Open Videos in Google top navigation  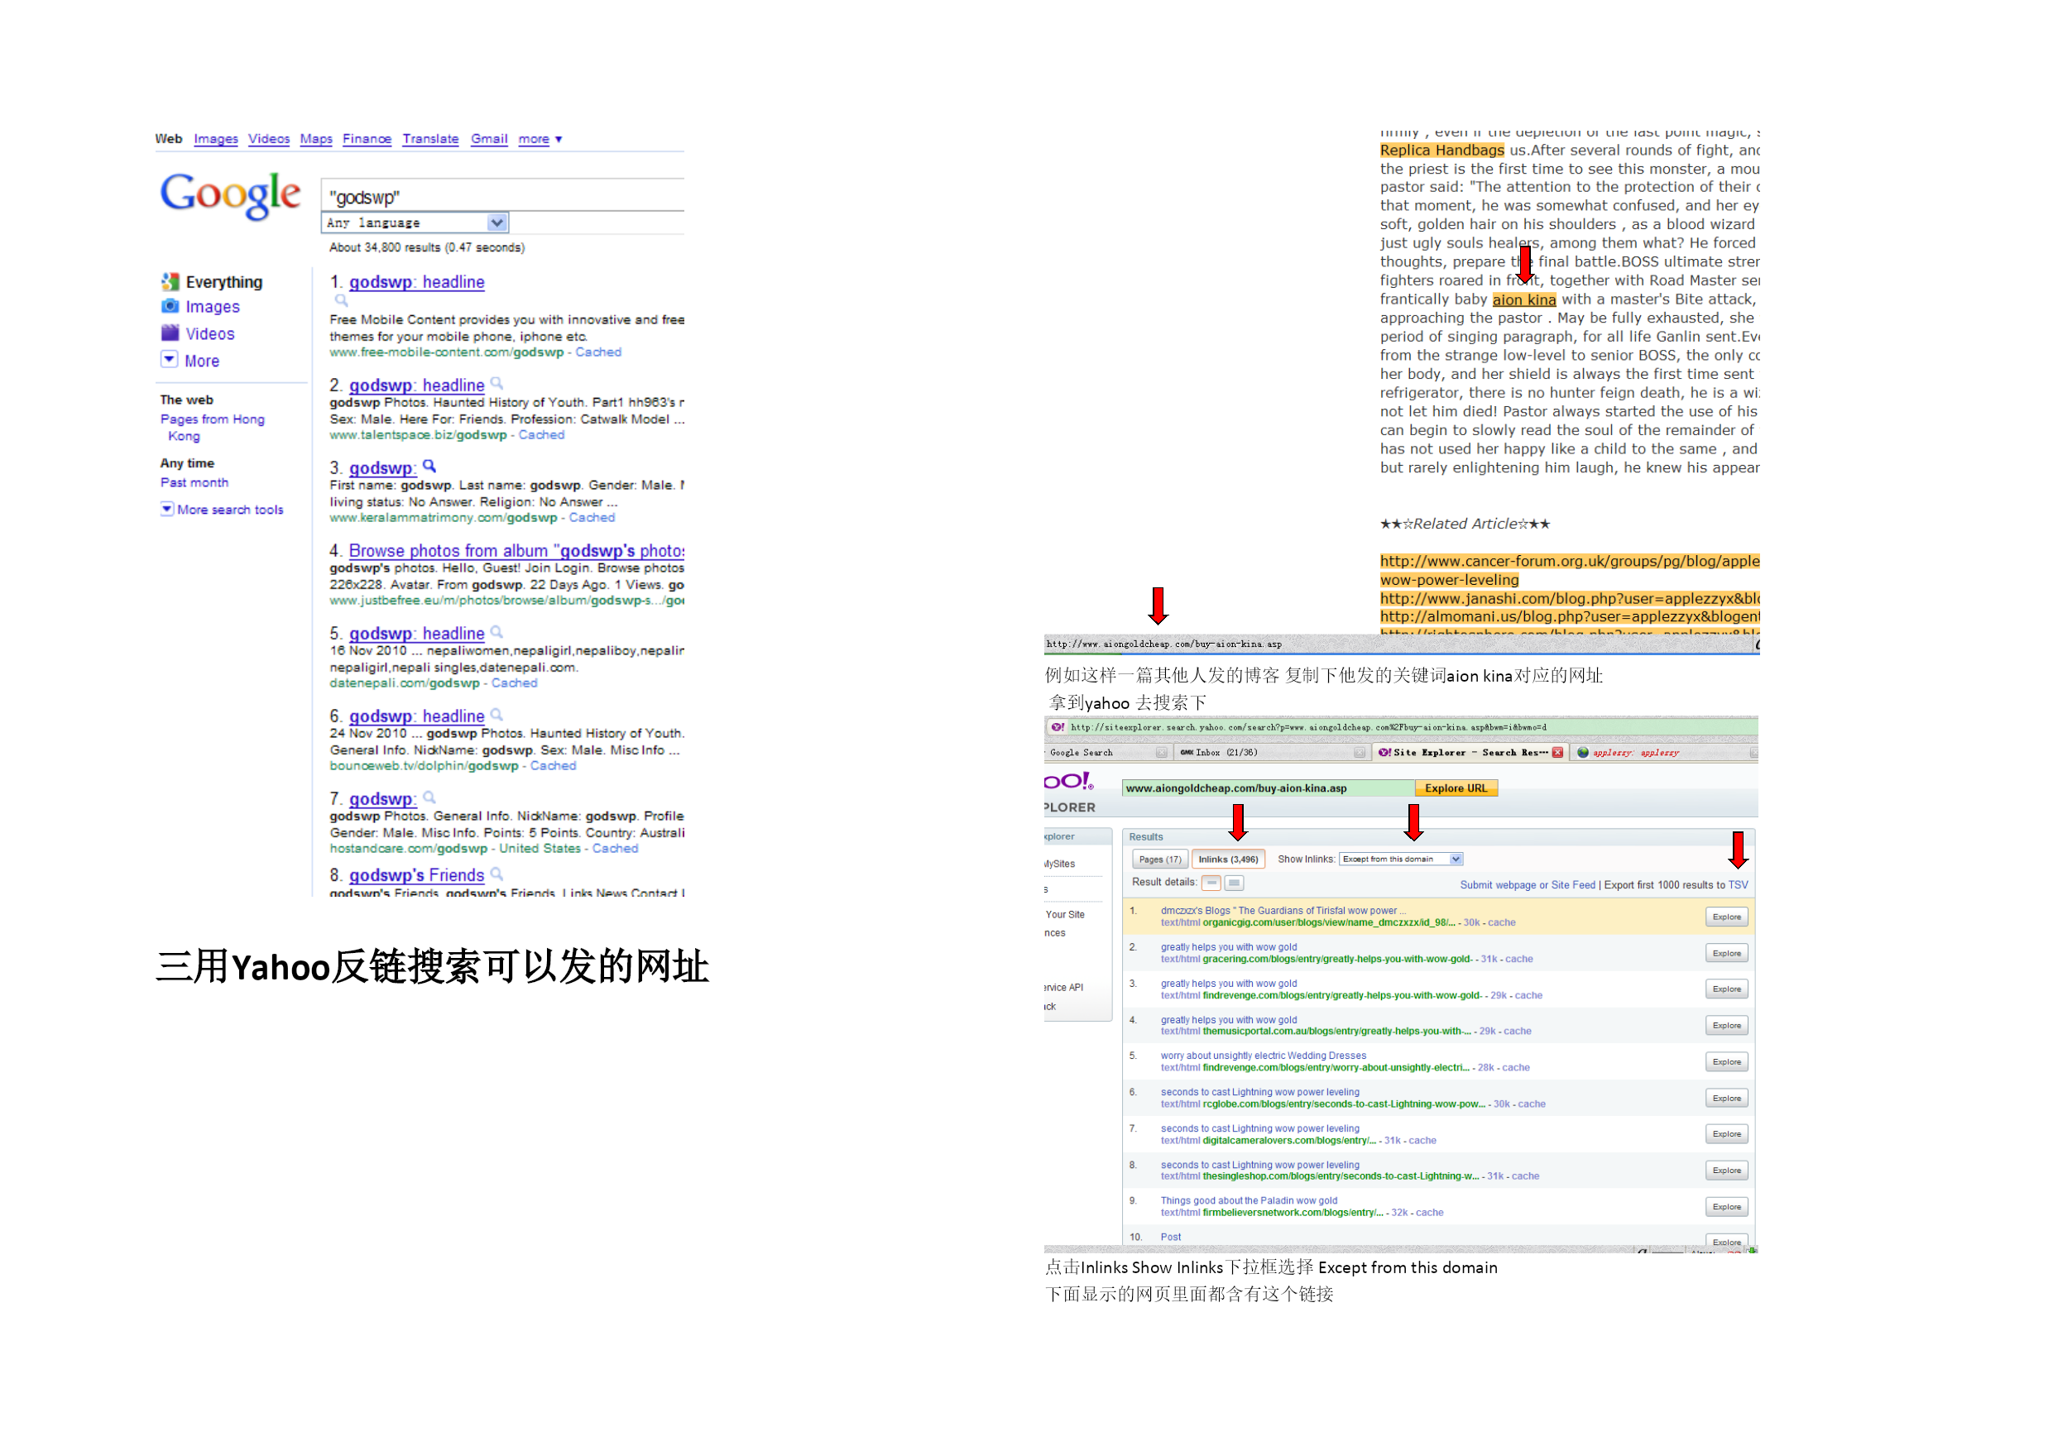point(269,139)
